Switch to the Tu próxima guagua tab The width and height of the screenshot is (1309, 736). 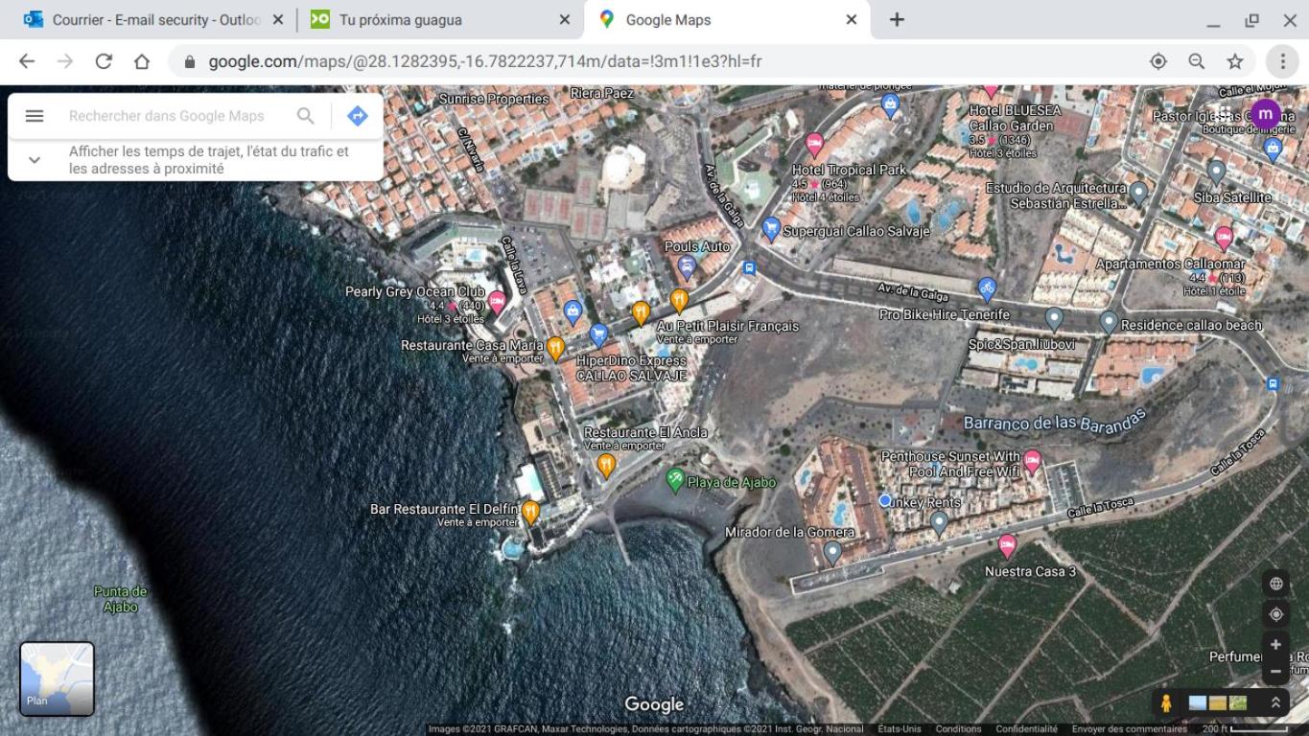coord(437,19)
